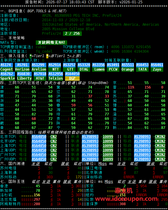
Task: Select the AS701 Verizon badge
Action: click(22, 67)
